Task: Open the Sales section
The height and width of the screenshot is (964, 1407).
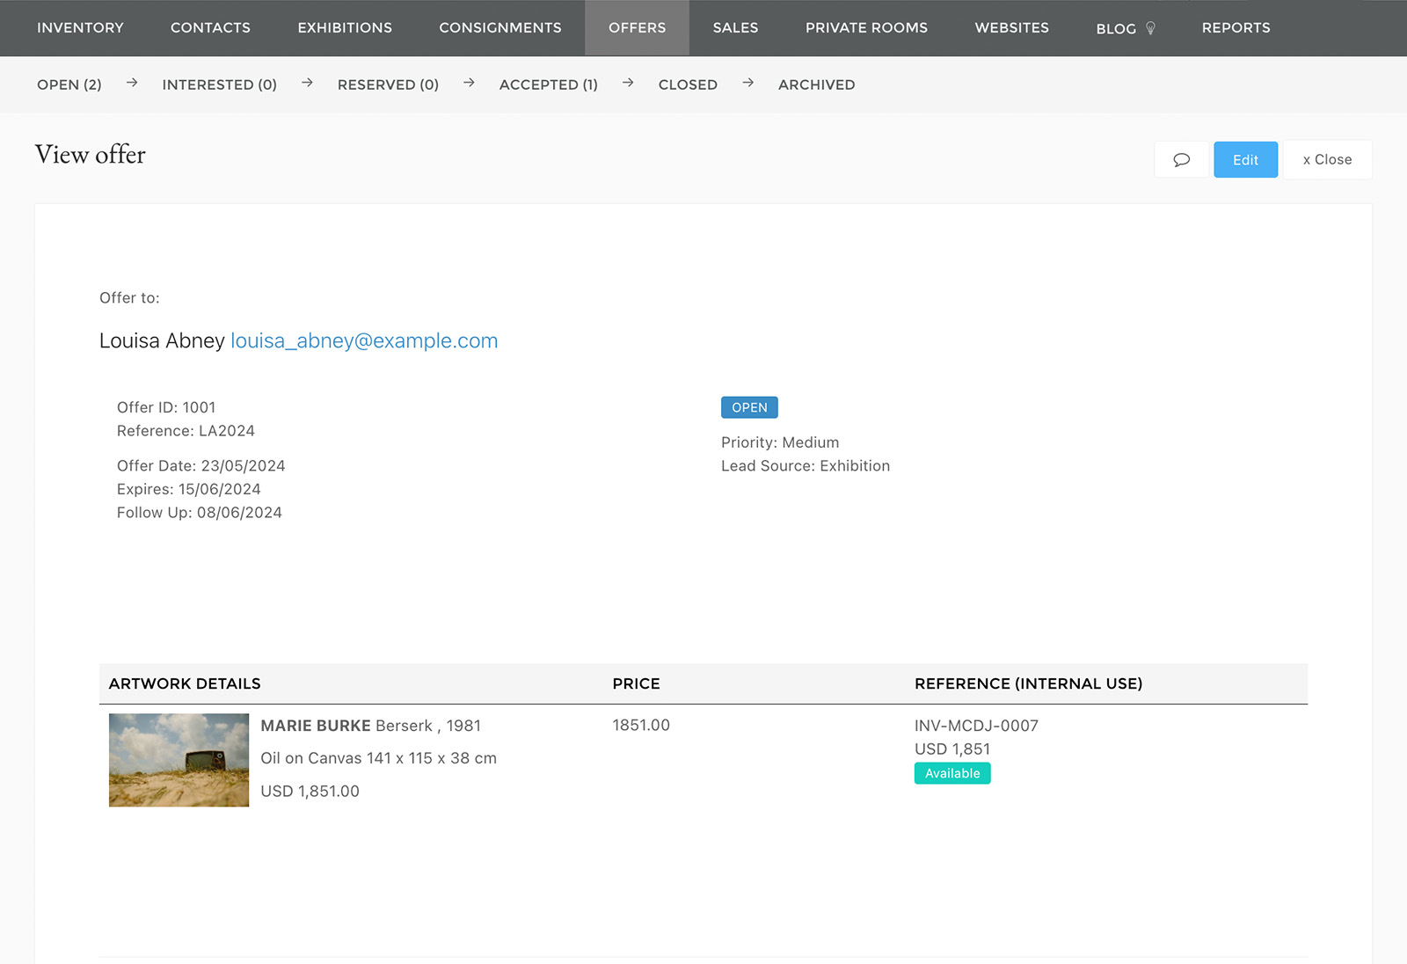Action: point(735,28)
